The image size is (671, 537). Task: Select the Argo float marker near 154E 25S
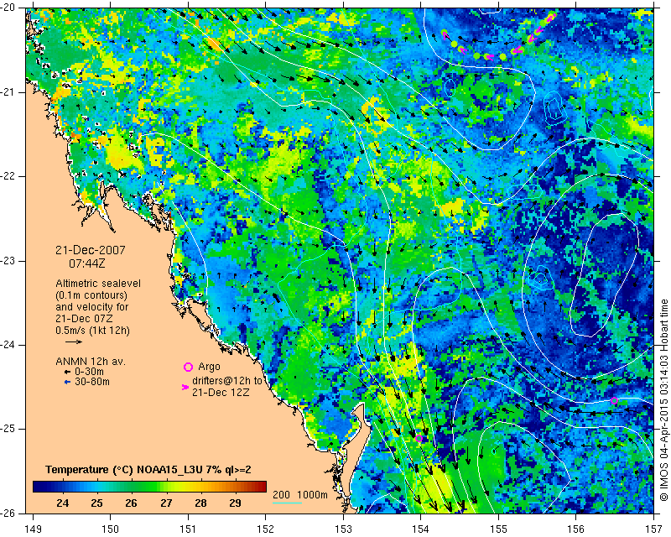click(419, 438)
